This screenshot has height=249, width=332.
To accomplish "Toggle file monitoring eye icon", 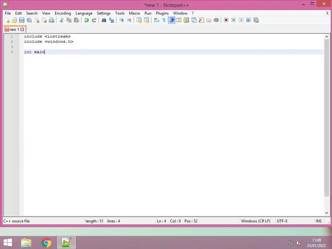I will (x=216, y=20).
